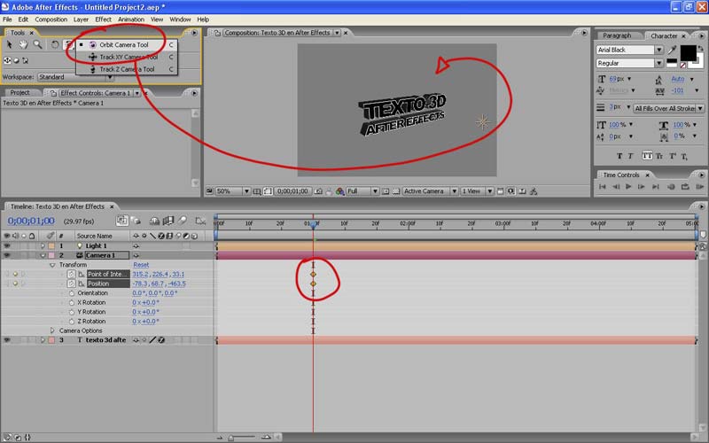Image resolution: width=709 pixels, height=443 pixels.
Task: Click the composition current time 0;00;01;00 button
Action: 292,191
